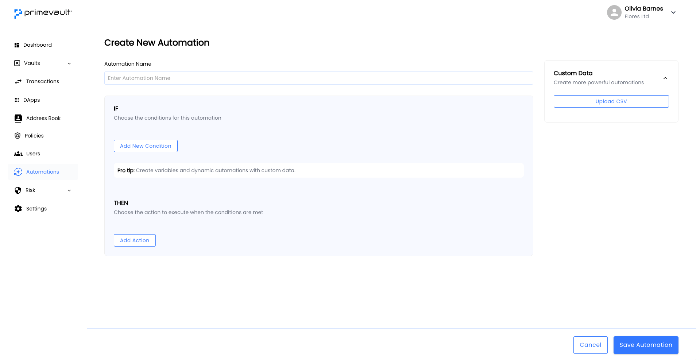Cancel the new automation
The width and height of the screenshot is (696, 360).
coord(591,345)
